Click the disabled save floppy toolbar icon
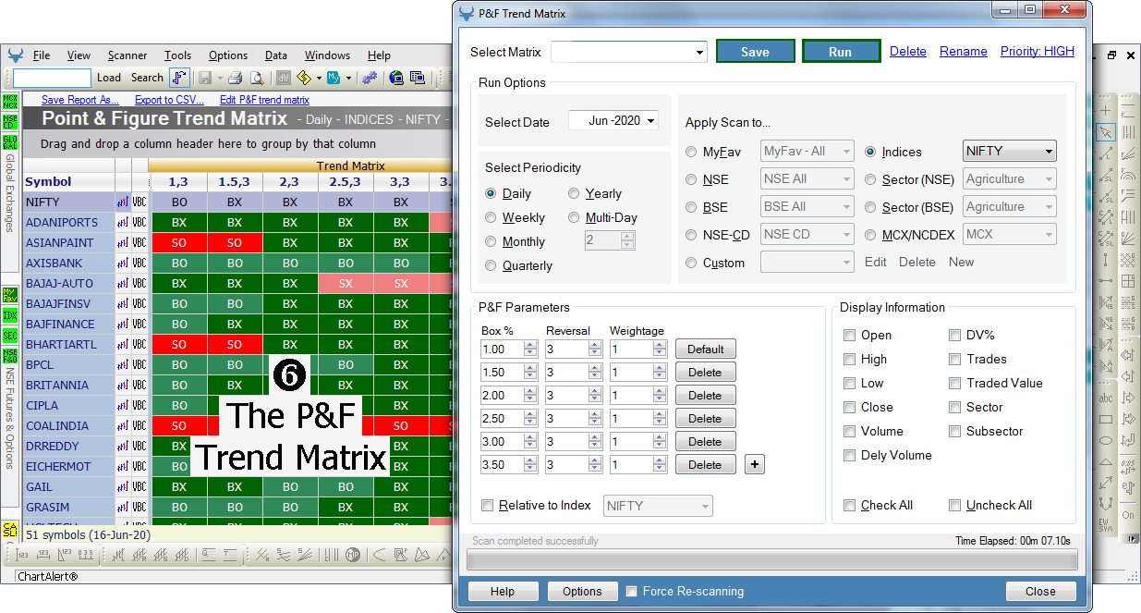This screenshot has height=613, width=1141. tap(205, 78)
